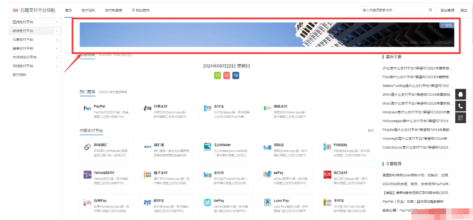Click the keyword search input field
This screenshot has width=473, height=220.
[x=393, y=10]
